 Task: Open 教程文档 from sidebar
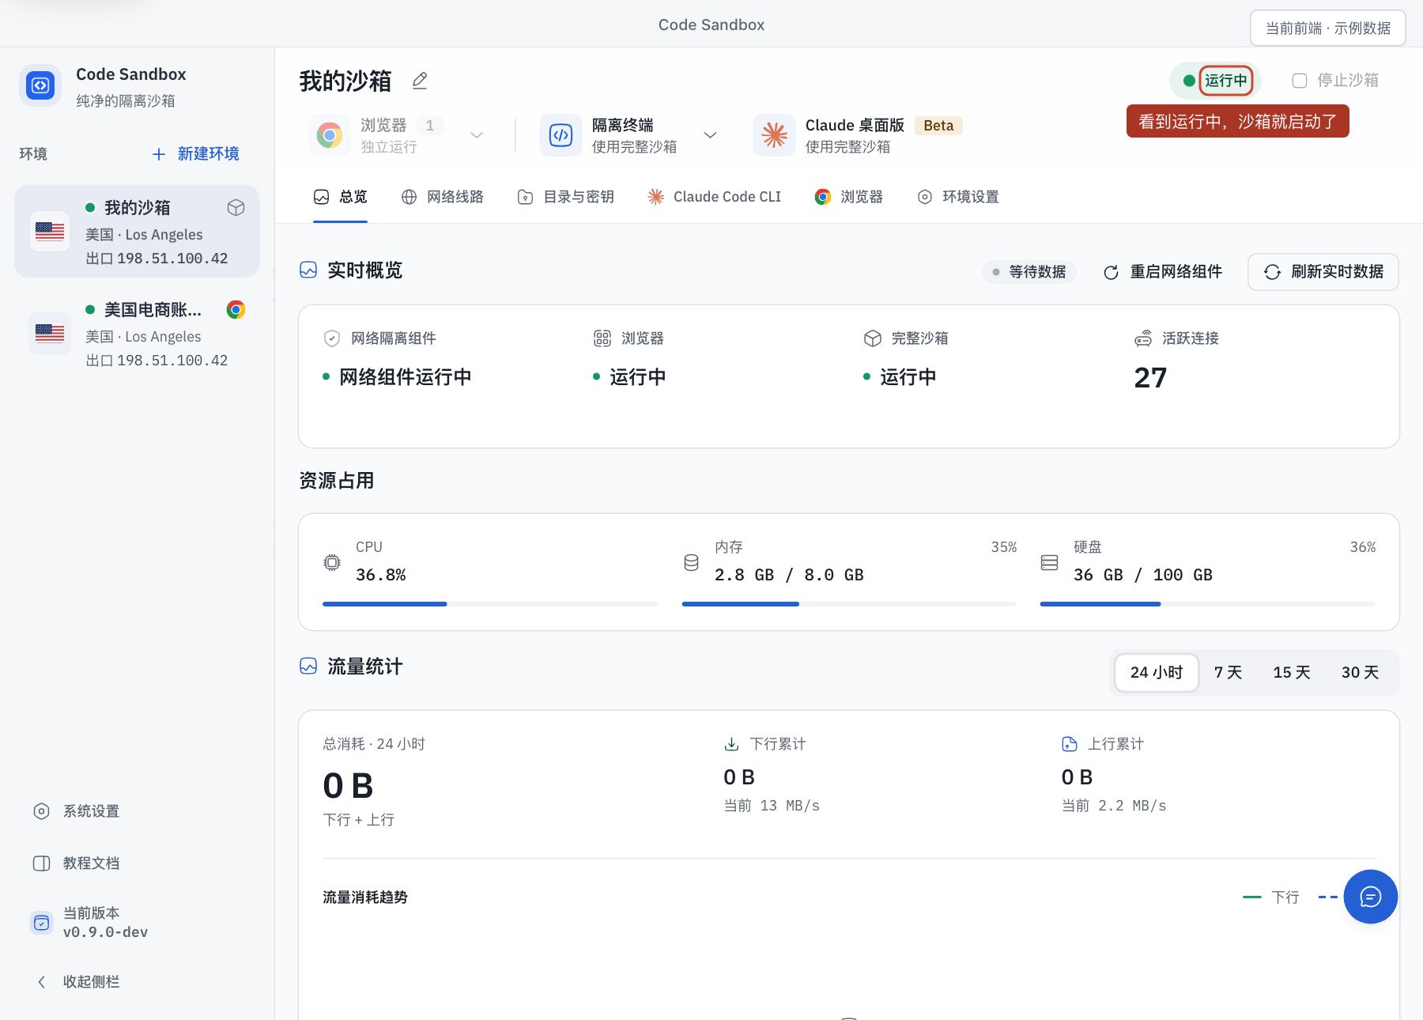tap(77, 863)
